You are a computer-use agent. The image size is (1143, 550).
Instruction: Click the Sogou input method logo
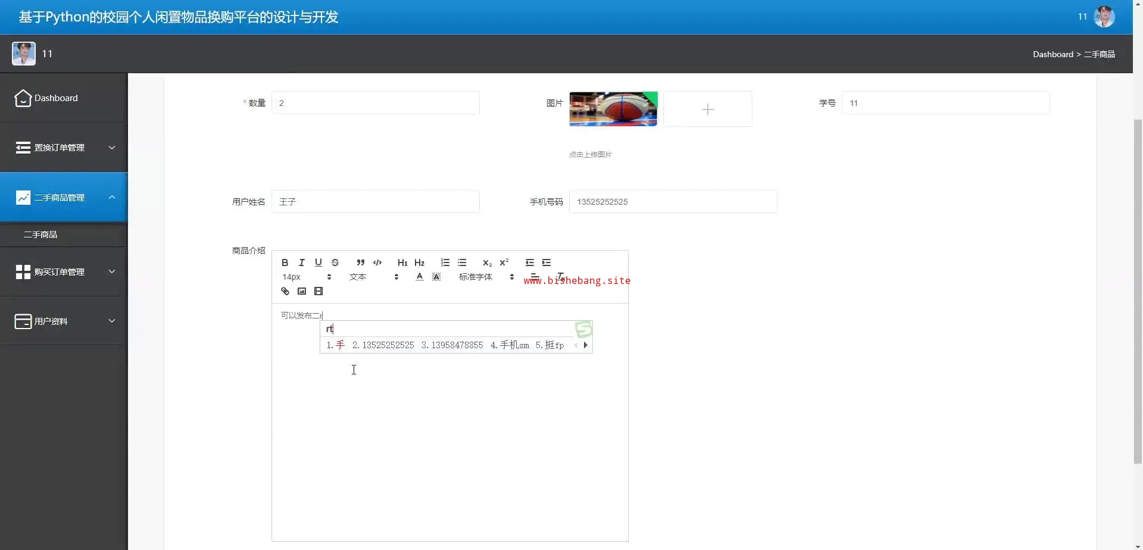click(583, 329)
